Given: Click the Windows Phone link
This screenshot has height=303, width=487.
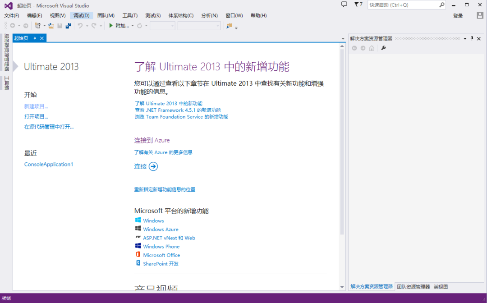Looking at the screenshot, I should (161, 246).
